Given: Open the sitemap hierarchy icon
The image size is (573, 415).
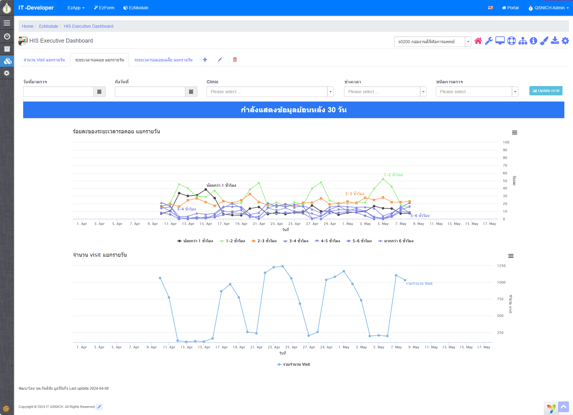Looking at the screenshot, I should coord(523,41).
